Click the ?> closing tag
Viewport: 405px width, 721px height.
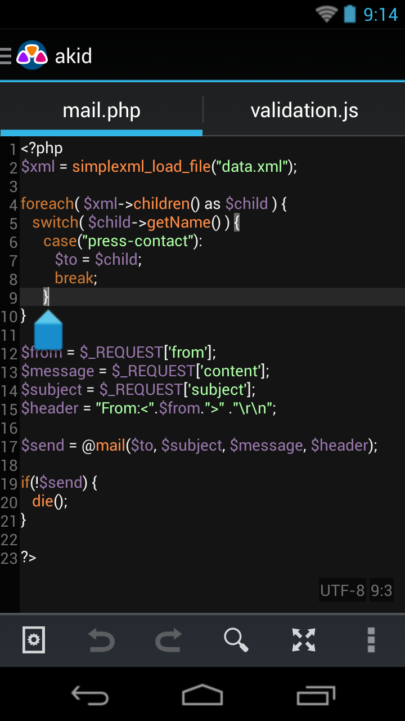pos(29,557)
